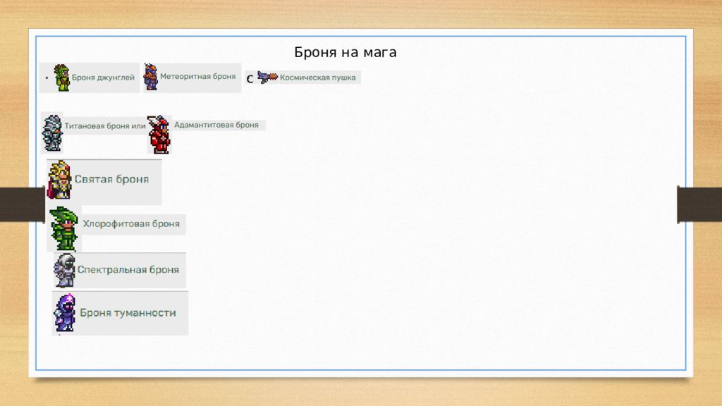The height and width of the screenshot is (406, 722).
Task: Click the Spectre armor character sprite
Action: click(64, 270)
